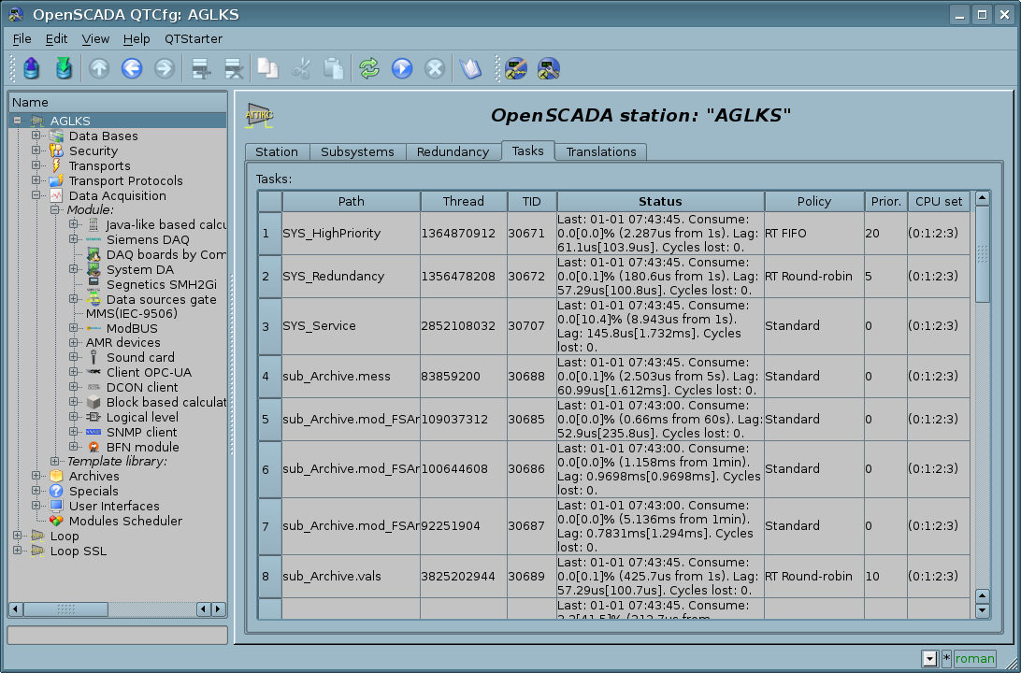The image size is (1021, 673).
Task: Select the SNMP client module node
Action: (141, 432)
